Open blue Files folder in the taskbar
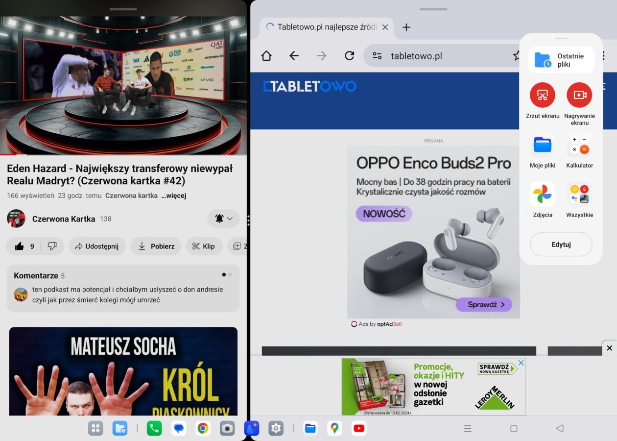 (310, 429)
